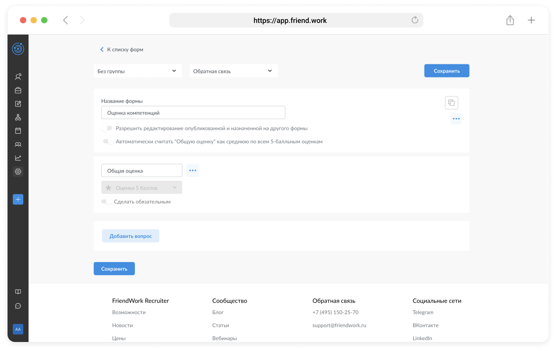This screenshot has height=351, width=556.
Task: Open the support chat bubble icon
Action: [18, 306]
